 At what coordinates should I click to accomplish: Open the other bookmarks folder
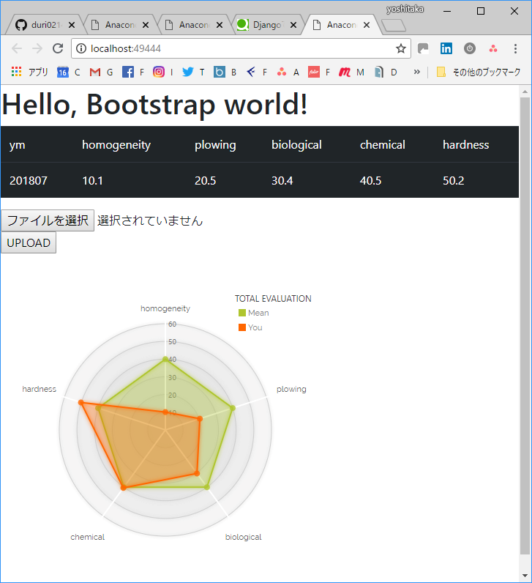(x=479, y=72)
